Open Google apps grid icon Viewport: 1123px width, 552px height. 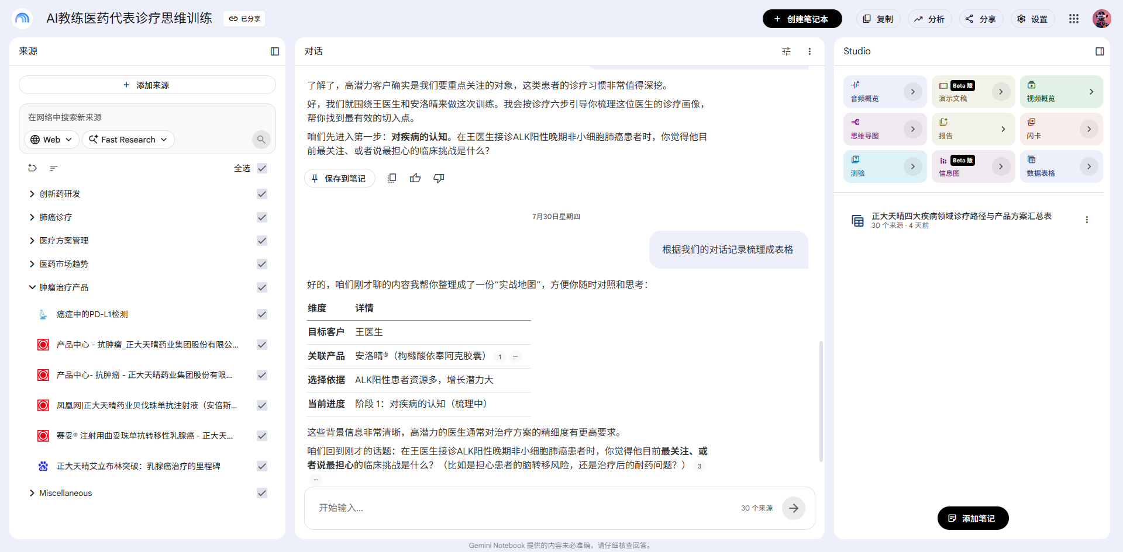pyautogui.click(x=1074, y=19)
